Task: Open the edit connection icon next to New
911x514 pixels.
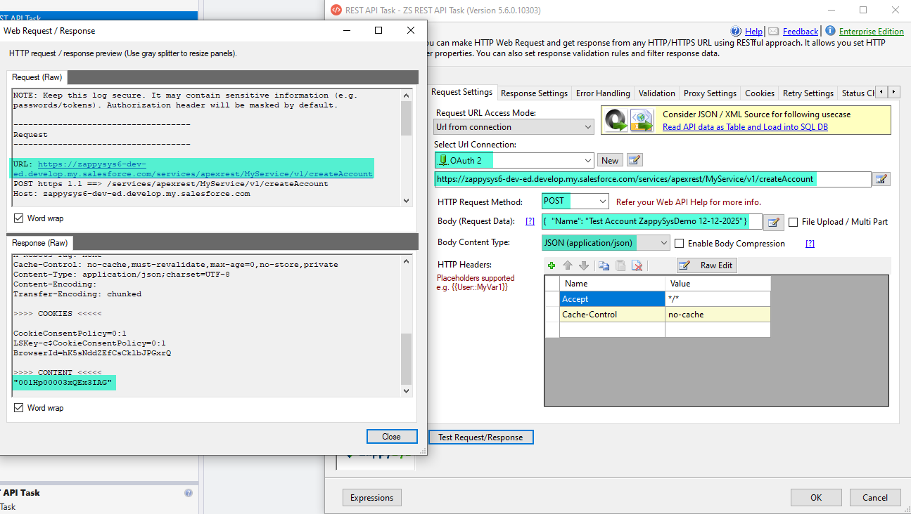Action: pyautogui.click(x=635, y=160)
